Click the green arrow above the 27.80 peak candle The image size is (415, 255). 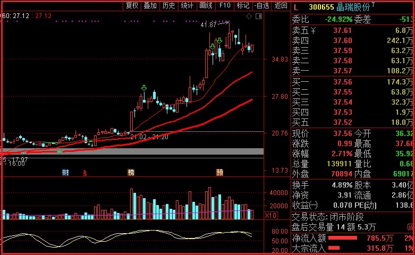click(143, 88)
